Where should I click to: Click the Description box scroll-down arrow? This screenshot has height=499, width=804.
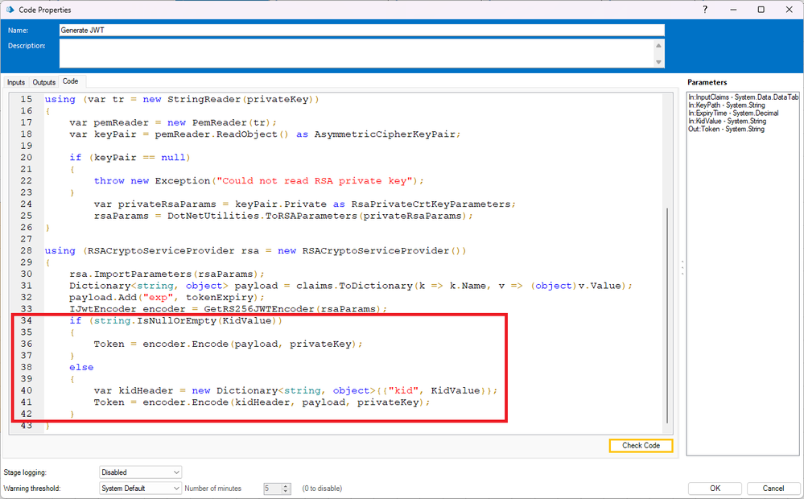coord(660,62)
